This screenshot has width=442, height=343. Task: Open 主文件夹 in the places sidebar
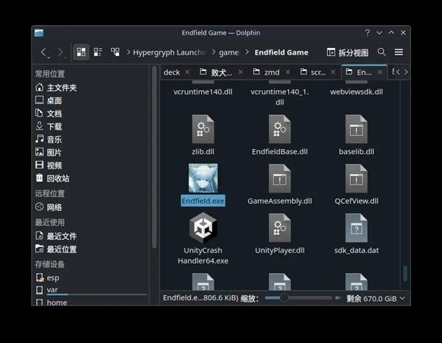click(62, 88)
